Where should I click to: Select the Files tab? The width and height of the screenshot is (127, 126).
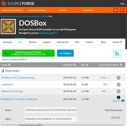click(x=20, y=42)
